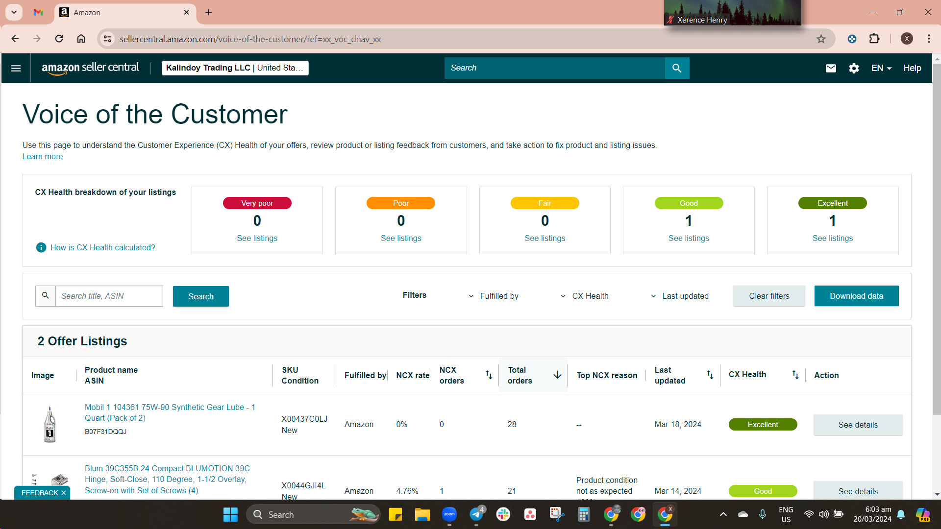Viewport: 941px width, 529px height.
Task: See details for the Blum hinge listing
Action: point(858,491)
